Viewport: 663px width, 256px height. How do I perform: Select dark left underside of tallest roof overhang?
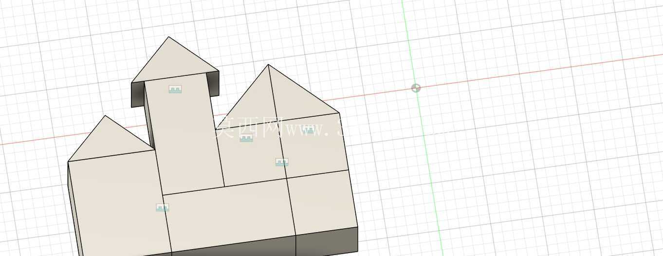point(139,94)
